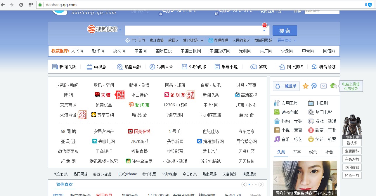Image resolution: width=376 pixels, height=196 pixels.
Task: Click the 疯狂特惠 red badge
Action: tap(120, 95)
